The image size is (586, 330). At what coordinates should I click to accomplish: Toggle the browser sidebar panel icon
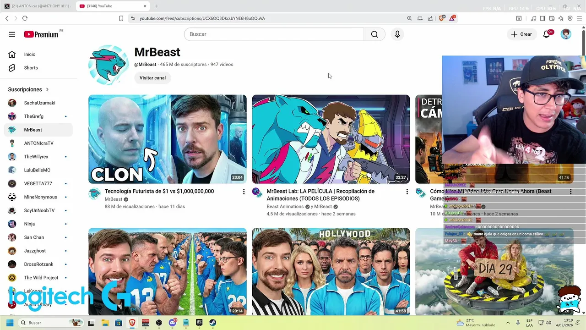[x=543, y=18]
